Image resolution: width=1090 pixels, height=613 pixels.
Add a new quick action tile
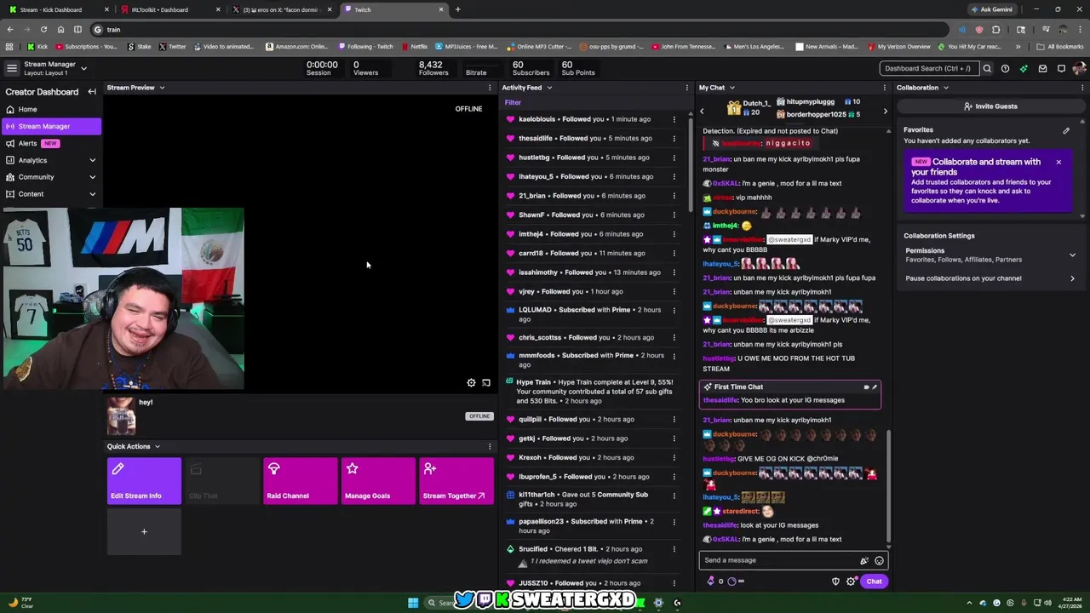click(144, 532)
